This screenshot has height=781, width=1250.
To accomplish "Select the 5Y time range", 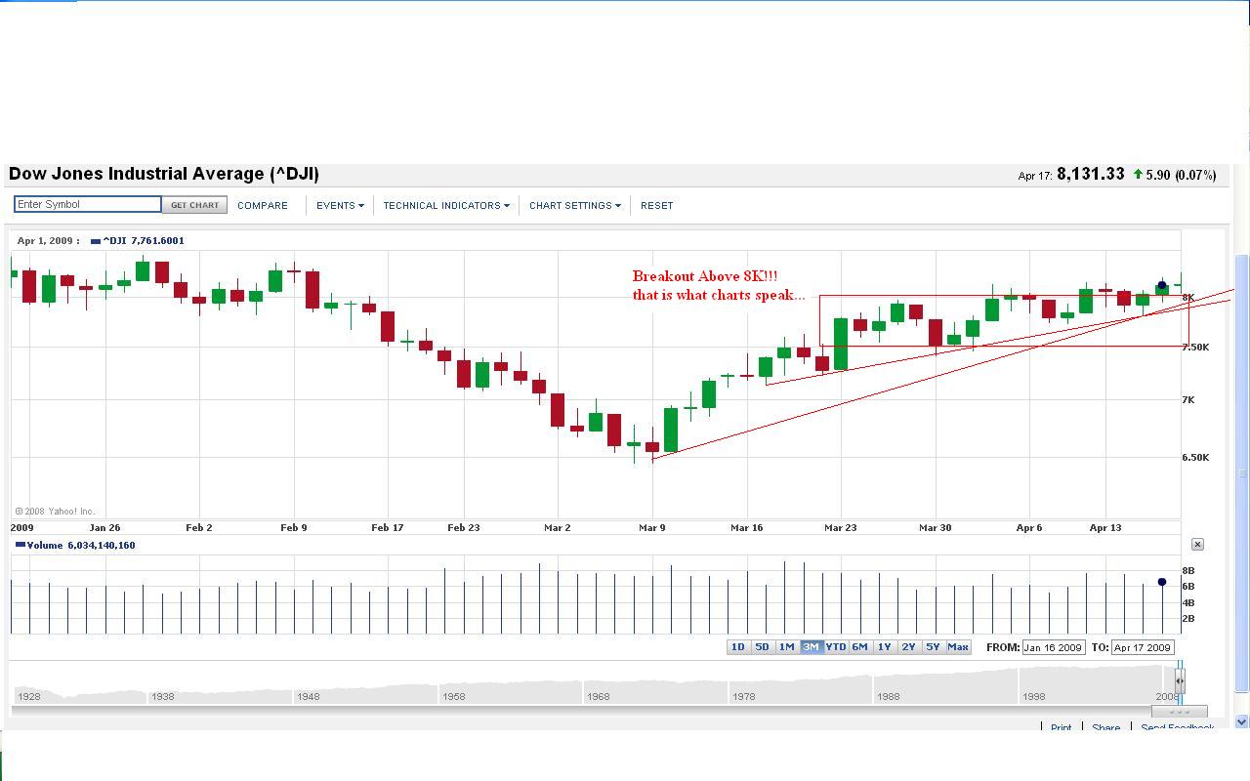I will pyautogui.click(x=934, y=647).
